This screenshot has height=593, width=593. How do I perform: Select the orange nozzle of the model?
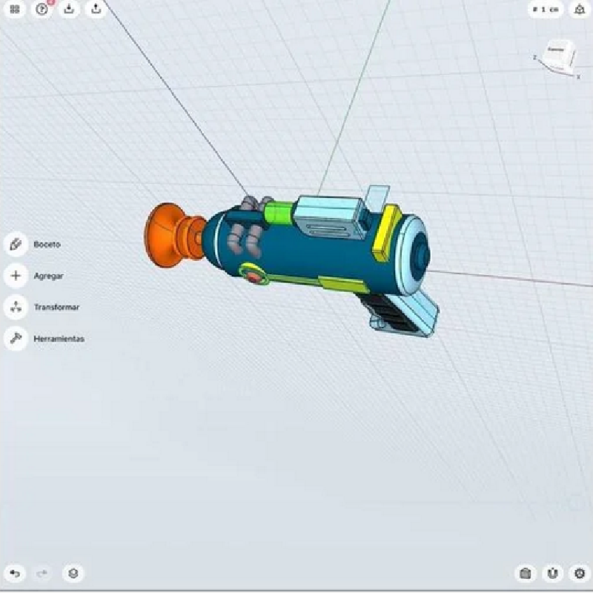[x=163, y=232]
